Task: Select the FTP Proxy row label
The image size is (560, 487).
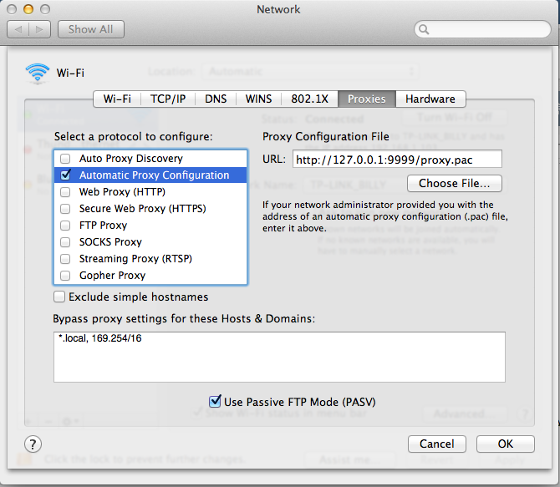Action: point(103,226)
